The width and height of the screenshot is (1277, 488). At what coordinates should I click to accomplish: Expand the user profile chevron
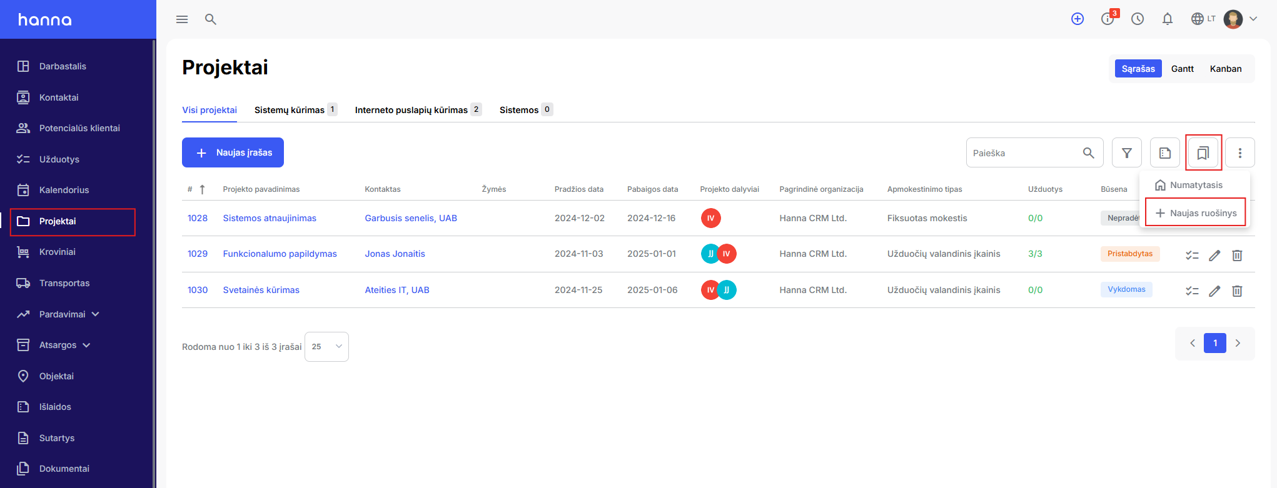[1253, 19]
